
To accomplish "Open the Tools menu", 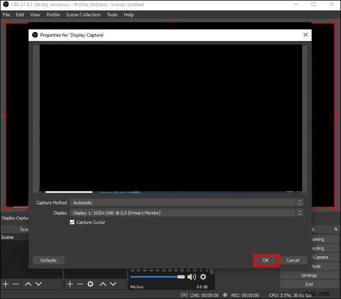I will pos(112,15).
